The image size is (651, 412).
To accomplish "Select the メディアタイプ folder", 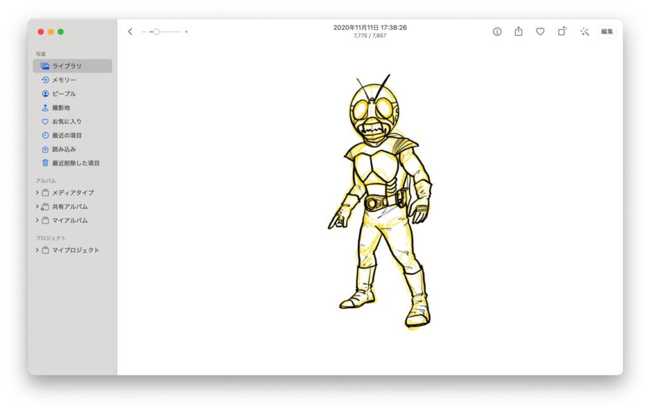I will (72, 193).
